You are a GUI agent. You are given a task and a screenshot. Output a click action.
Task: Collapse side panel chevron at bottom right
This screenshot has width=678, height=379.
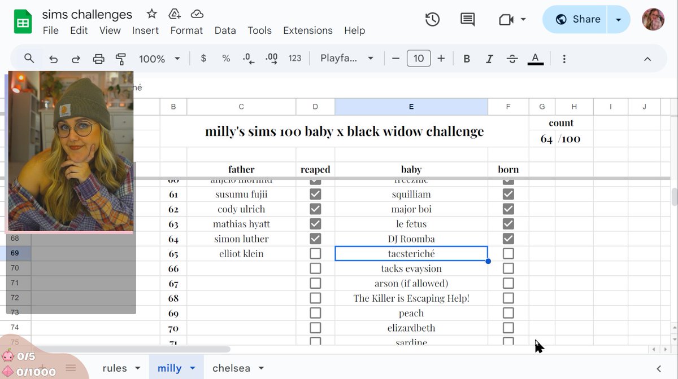point(659,368)
